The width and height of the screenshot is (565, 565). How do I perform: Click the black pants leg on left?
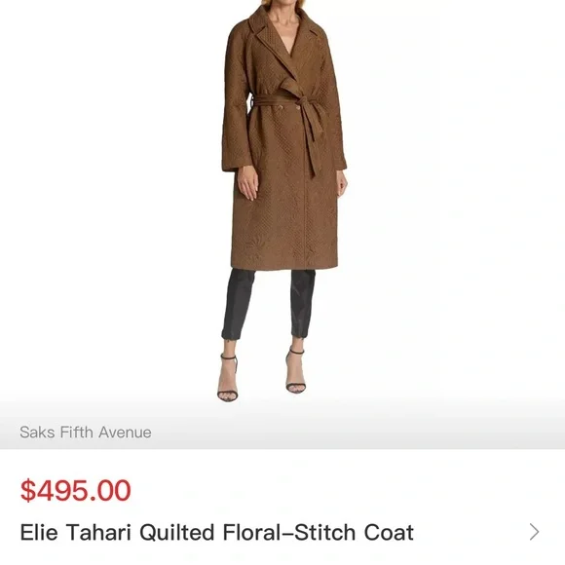(x=236, y=305)
